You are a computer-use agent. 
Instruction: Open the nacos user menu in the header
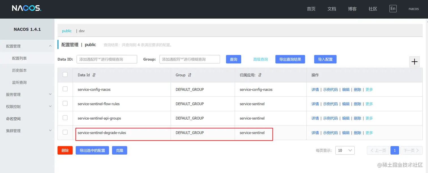[x=414, y=9]
